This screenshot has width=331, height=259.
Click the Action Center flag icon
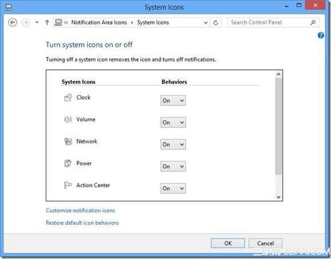click(x=68, y=185)
